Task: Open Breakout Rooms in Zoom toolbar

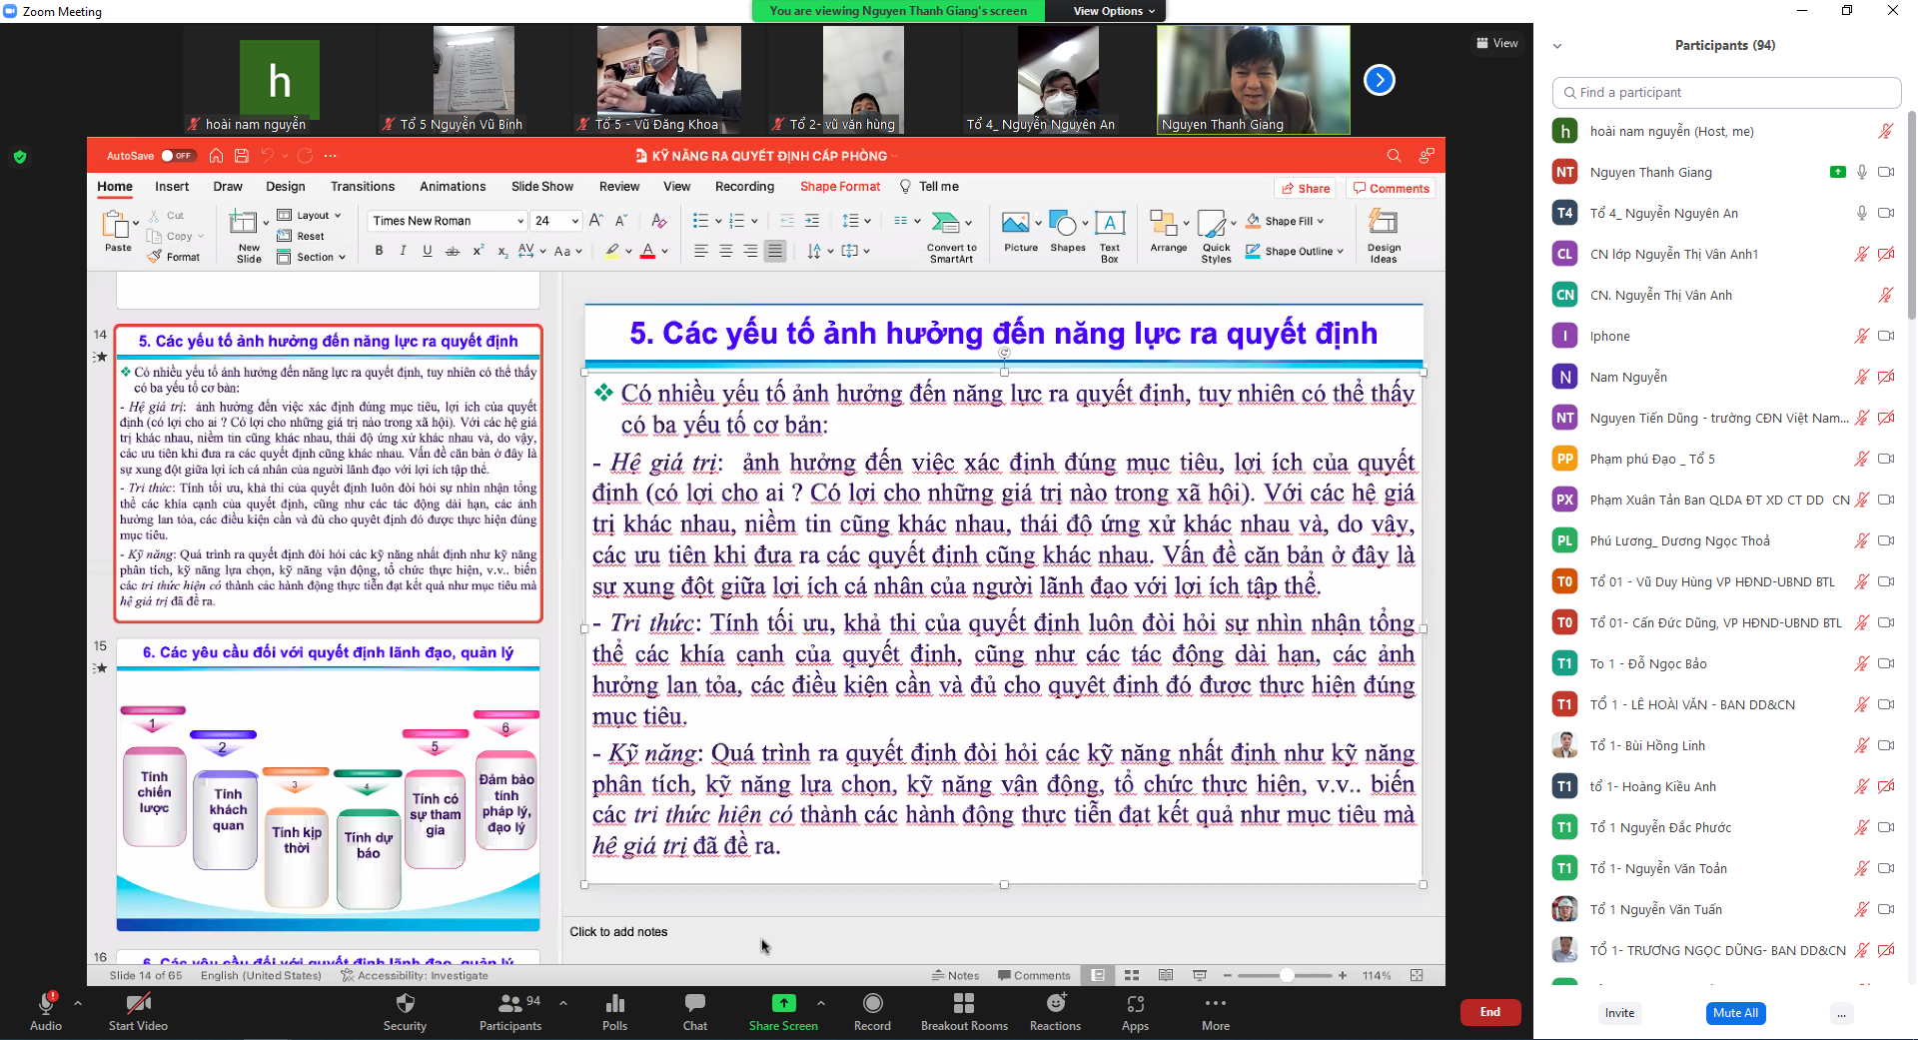Action: (963, 1004)
